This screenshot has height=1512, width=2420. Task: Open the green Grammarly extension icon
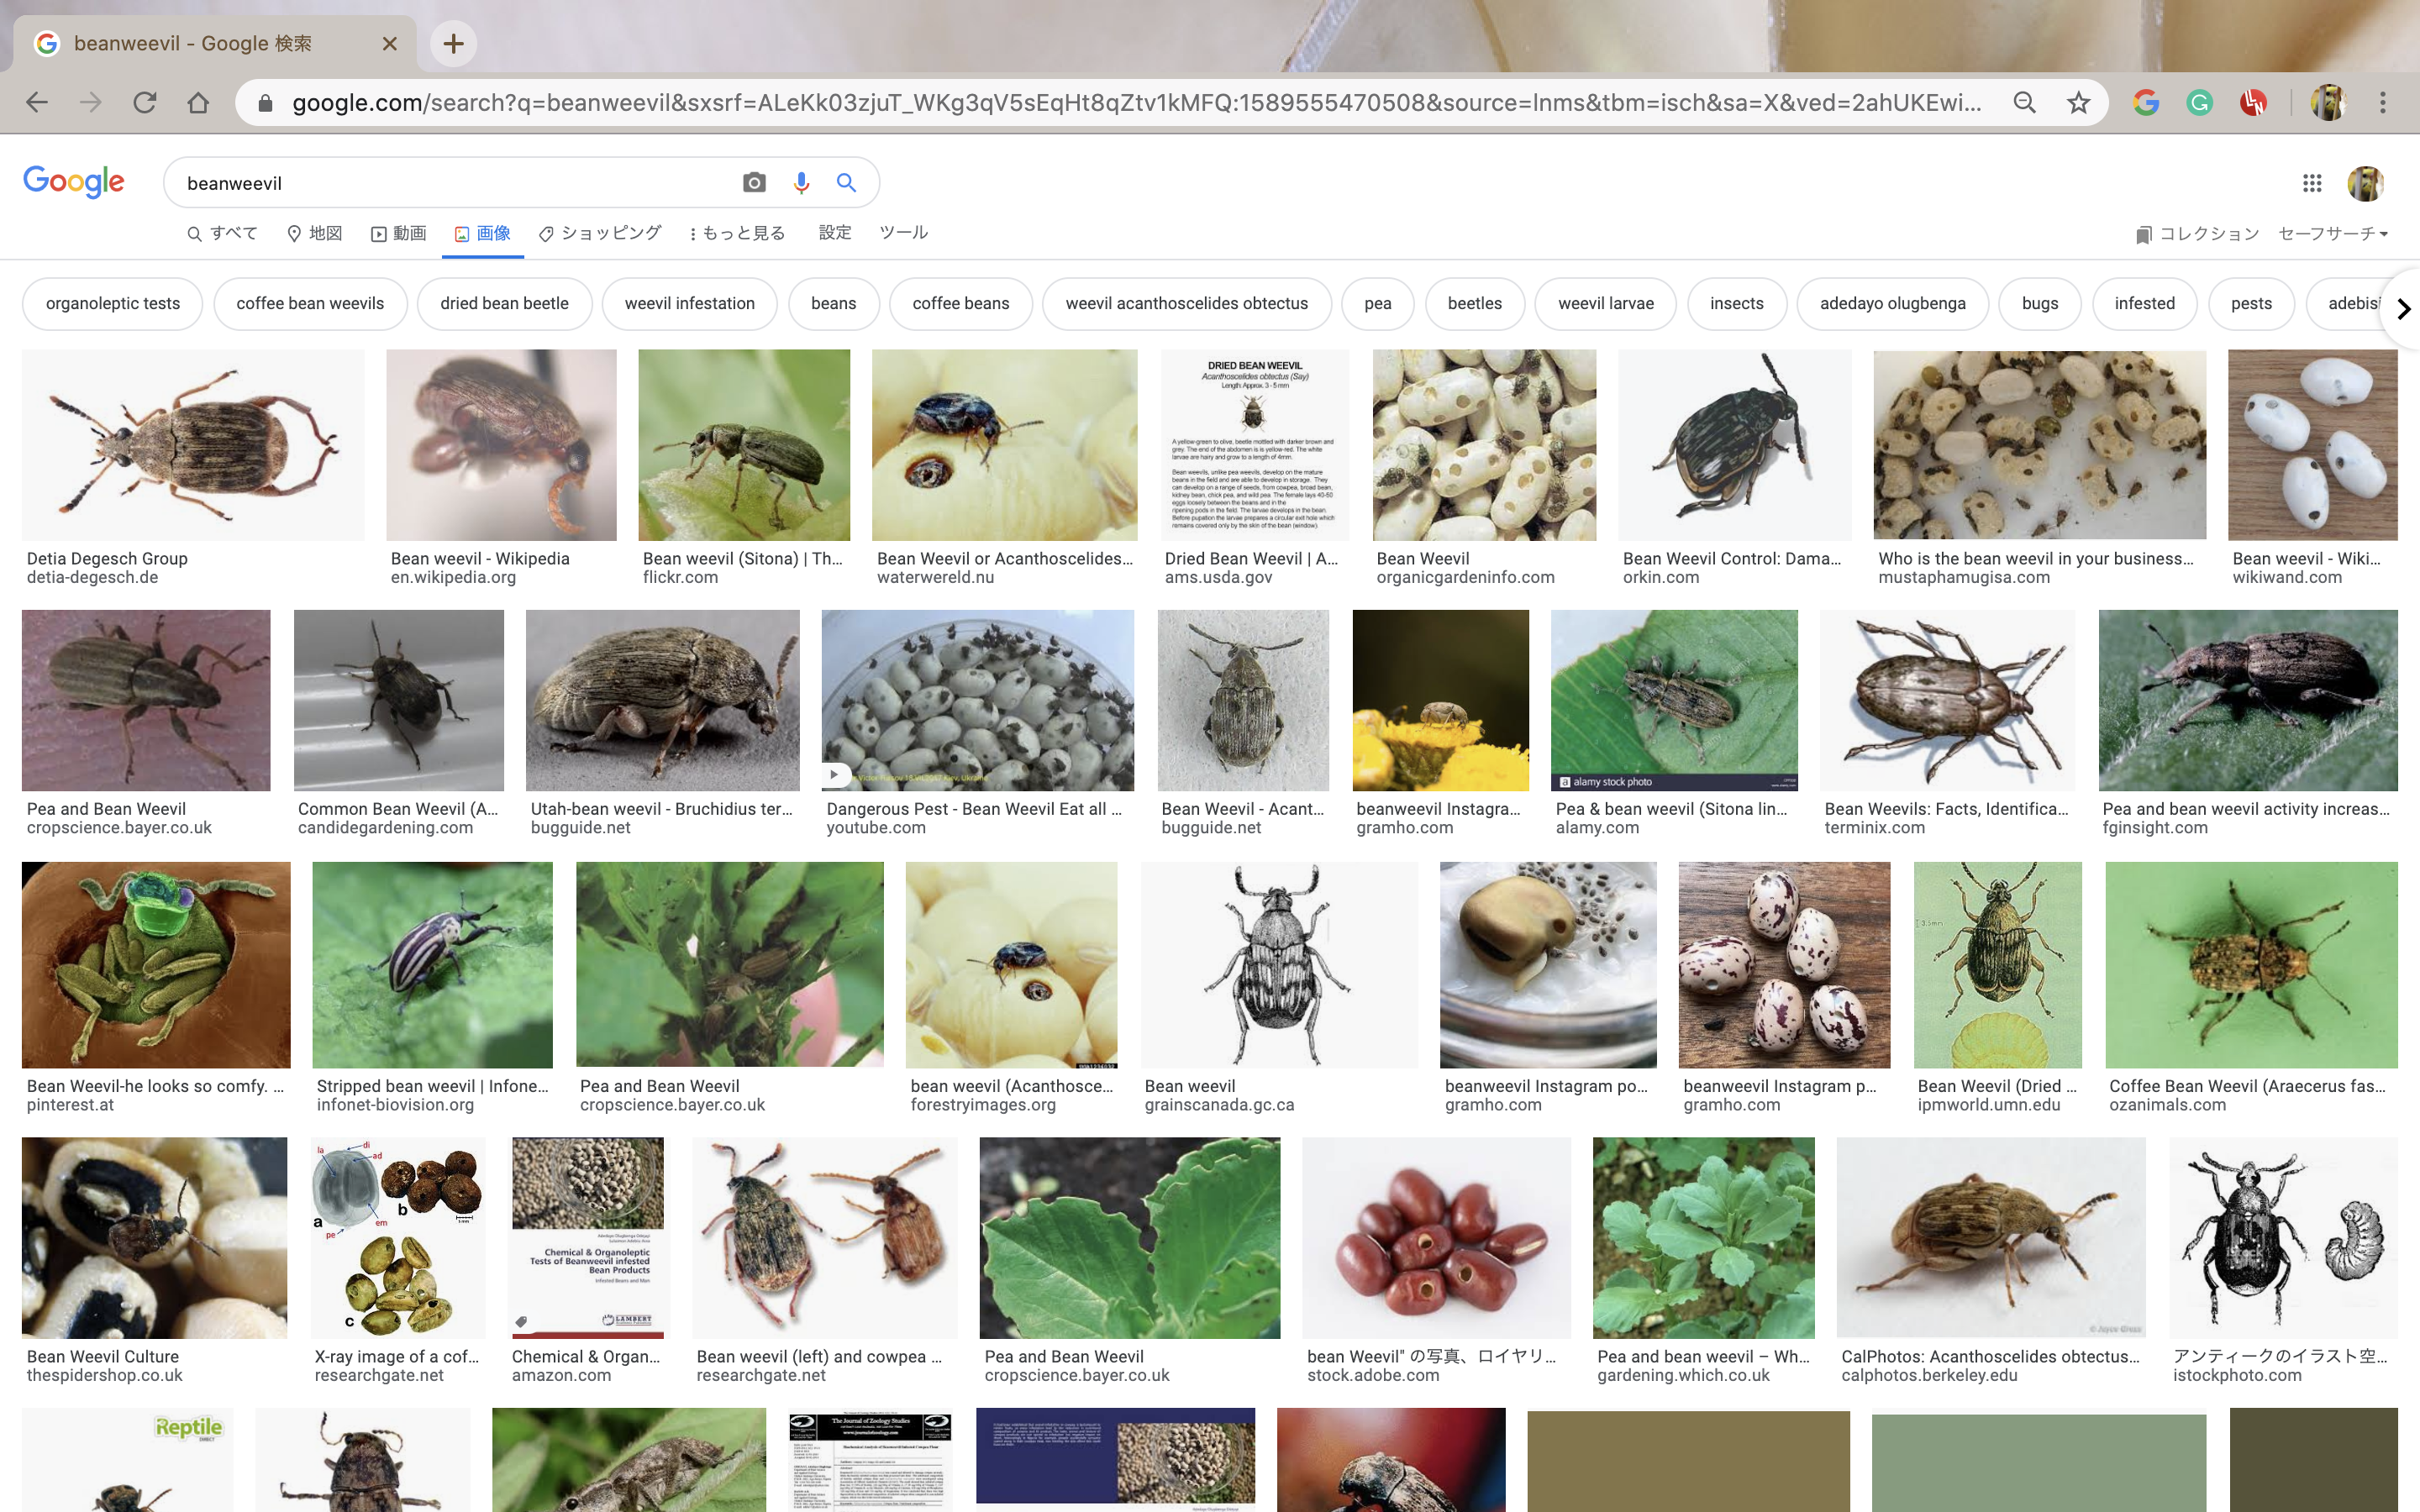tap(2199, 102)
